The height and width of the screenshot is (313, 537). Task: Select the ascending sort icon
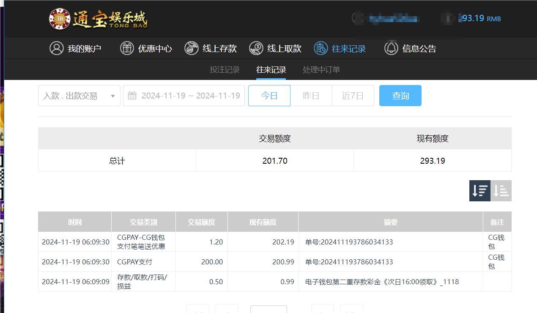pos(501,190)
